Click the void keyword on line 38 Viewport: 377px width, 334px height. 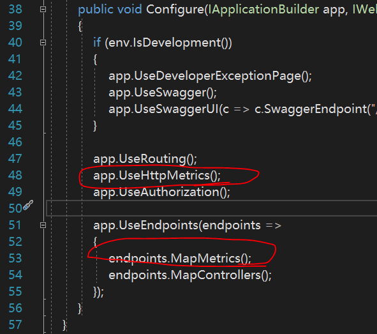point(129,10)
